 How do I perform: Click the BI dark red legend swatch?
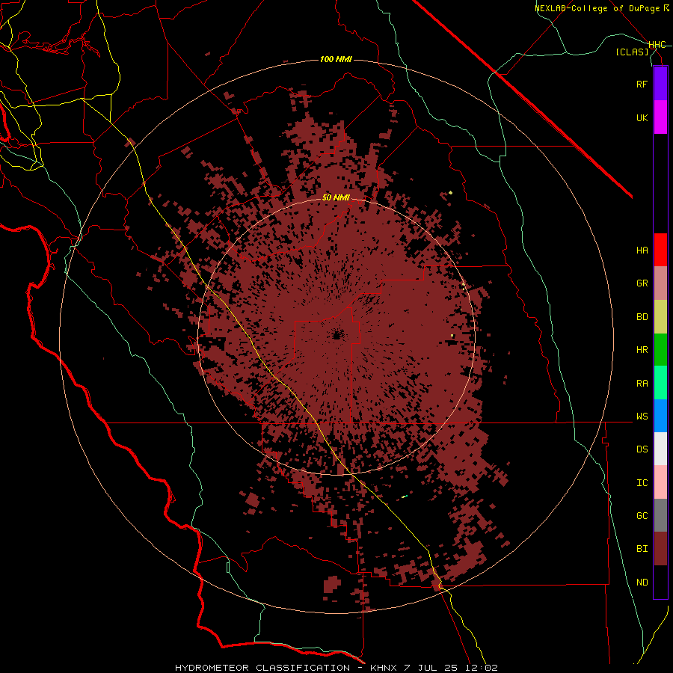click(x=660, y=549)
